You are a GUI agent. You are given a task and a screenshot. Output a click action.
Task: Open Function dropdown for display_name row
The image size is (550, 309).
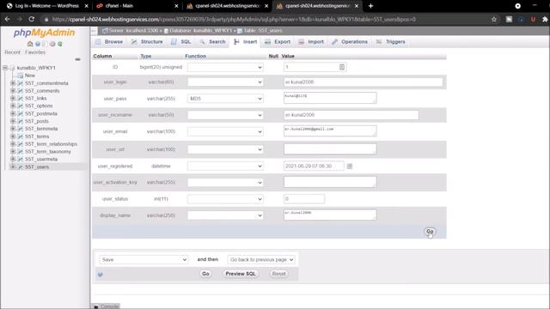pos(225,215)
